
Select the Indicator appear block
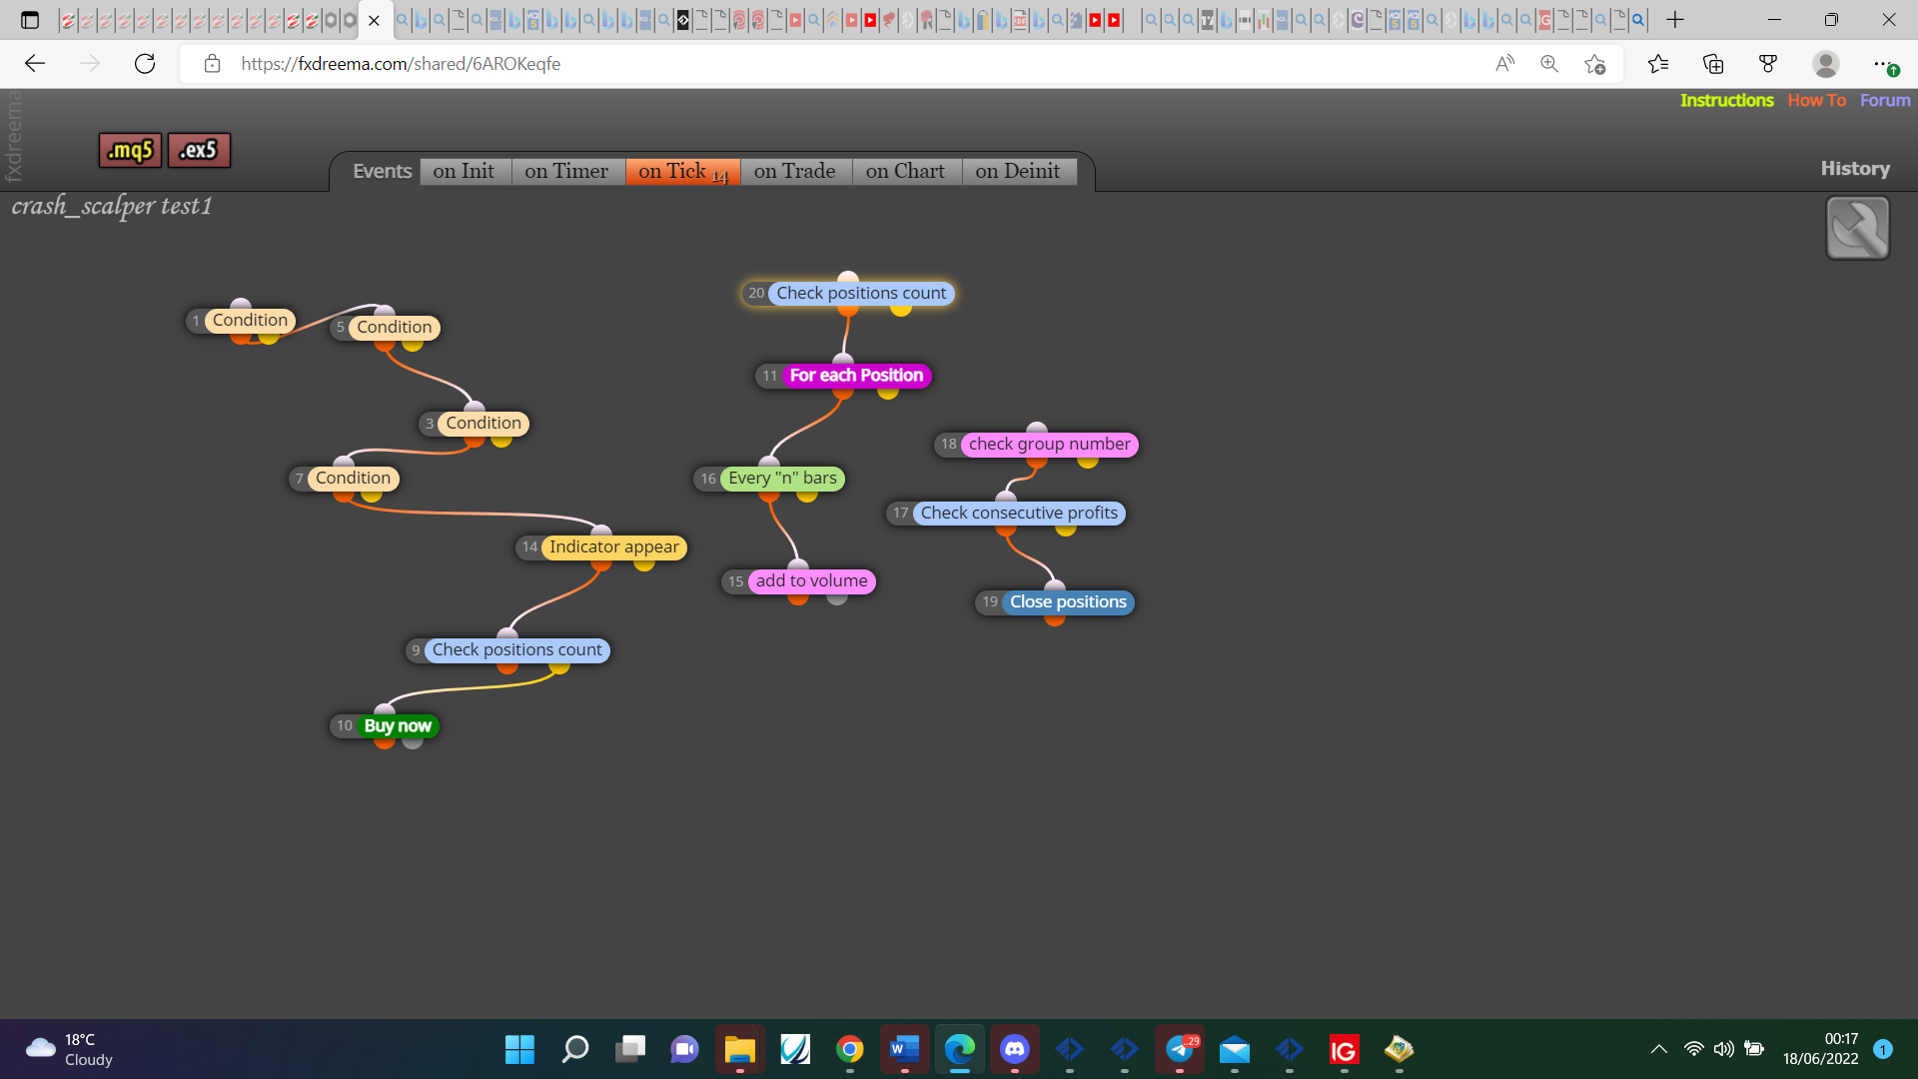pyautogui.click(x=613, y=546)
